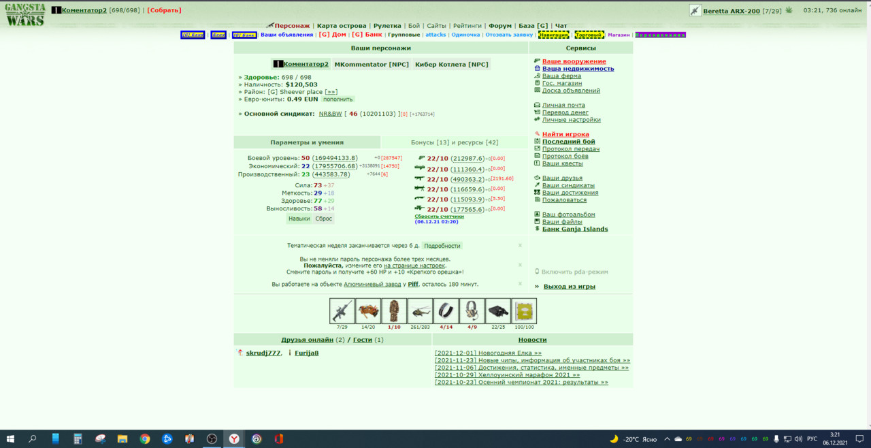Select the headset item marked 4/9

click(x=472, y=311)
